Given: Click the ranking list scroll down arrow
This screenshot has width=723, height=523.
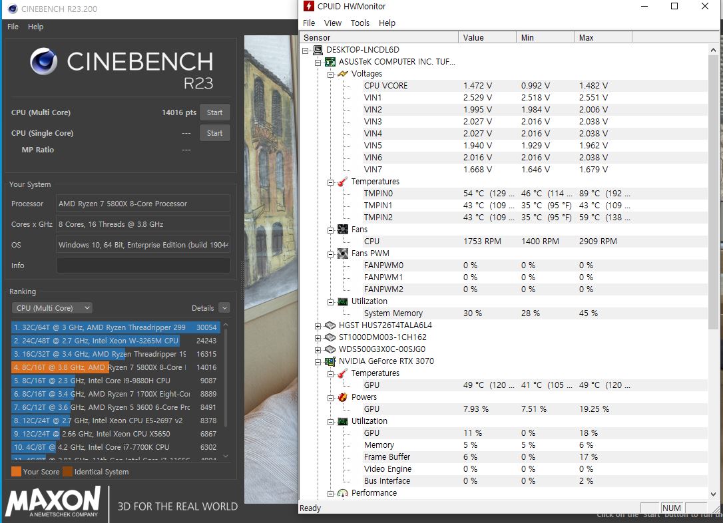Looking at the screenshot, I should [226, 456].
